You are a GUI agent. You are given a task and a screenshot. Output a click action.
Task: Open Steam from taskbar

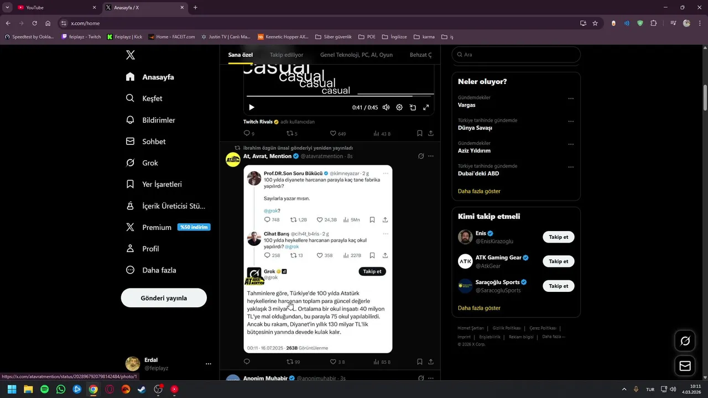click(x=142, y=389)
